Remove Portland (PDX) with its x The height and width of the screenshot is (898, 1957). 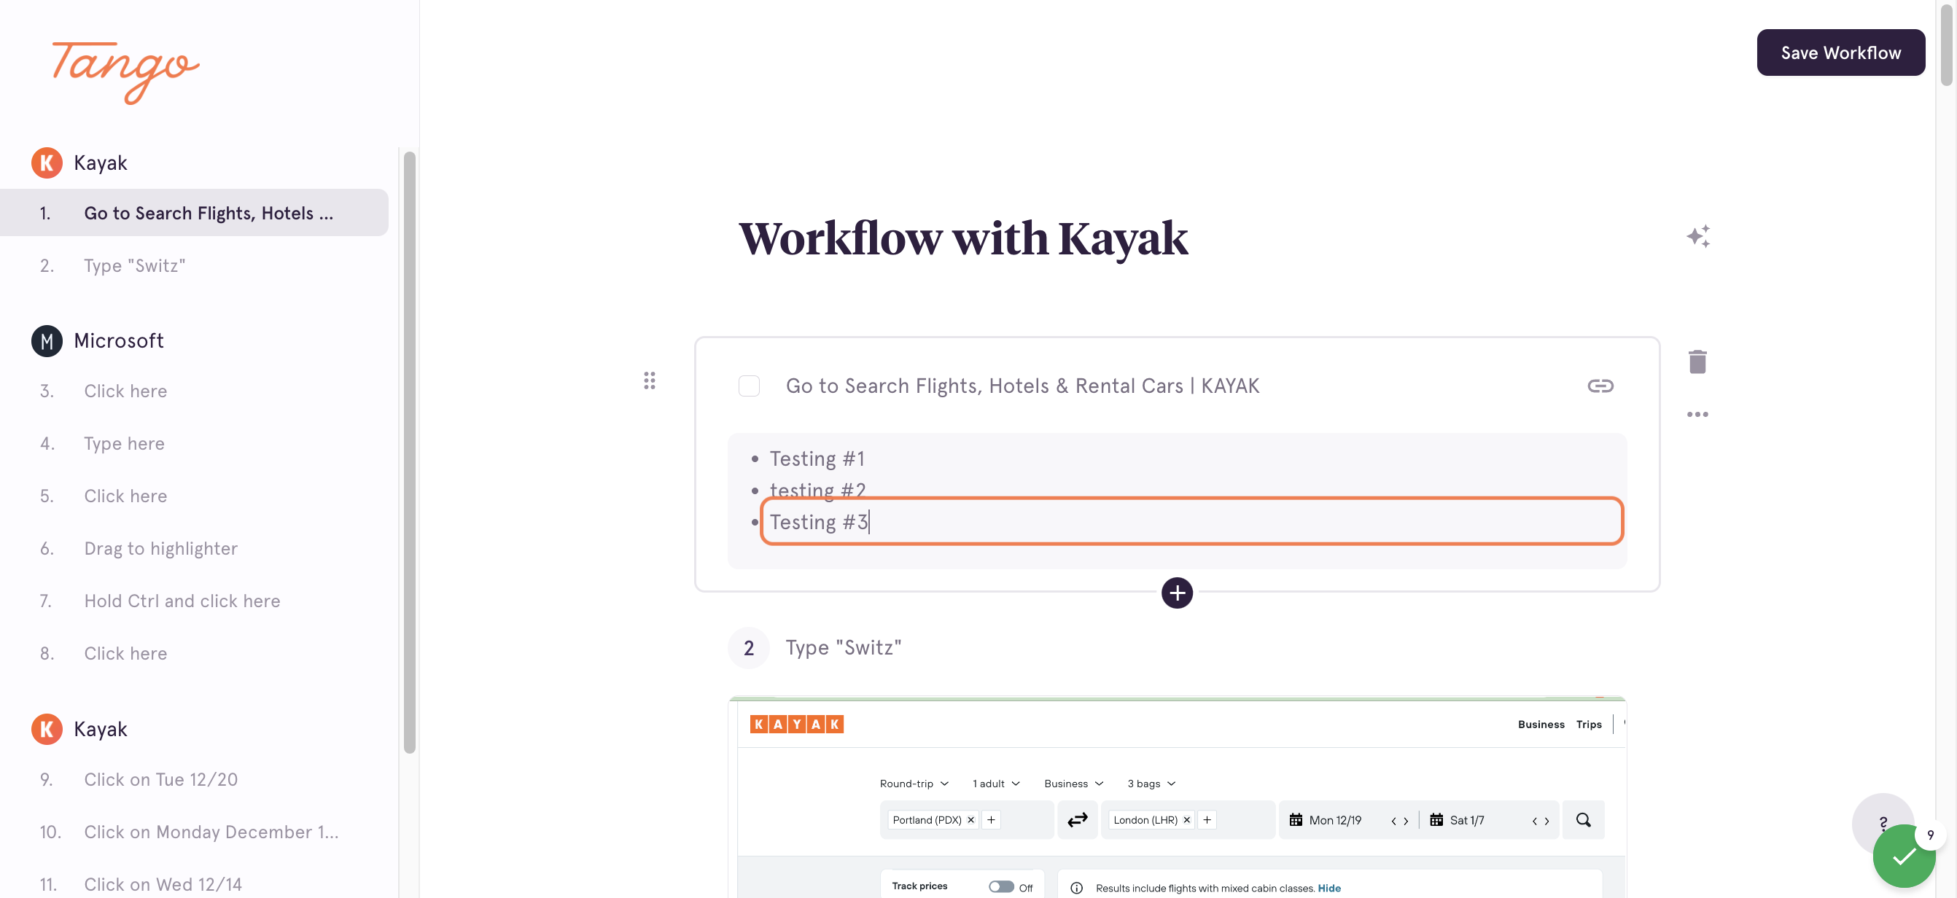970,820
